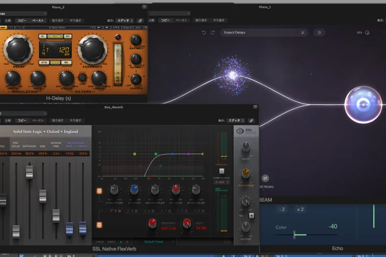Open the H-Delay A: Basic Stereo preset menu
This screenshot has height=257, width=386.
(58, 27)
